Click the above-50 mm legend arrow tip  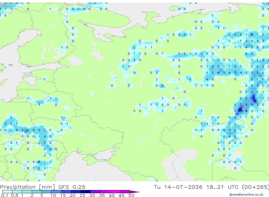pyautogui.click(x=134, y=192)
